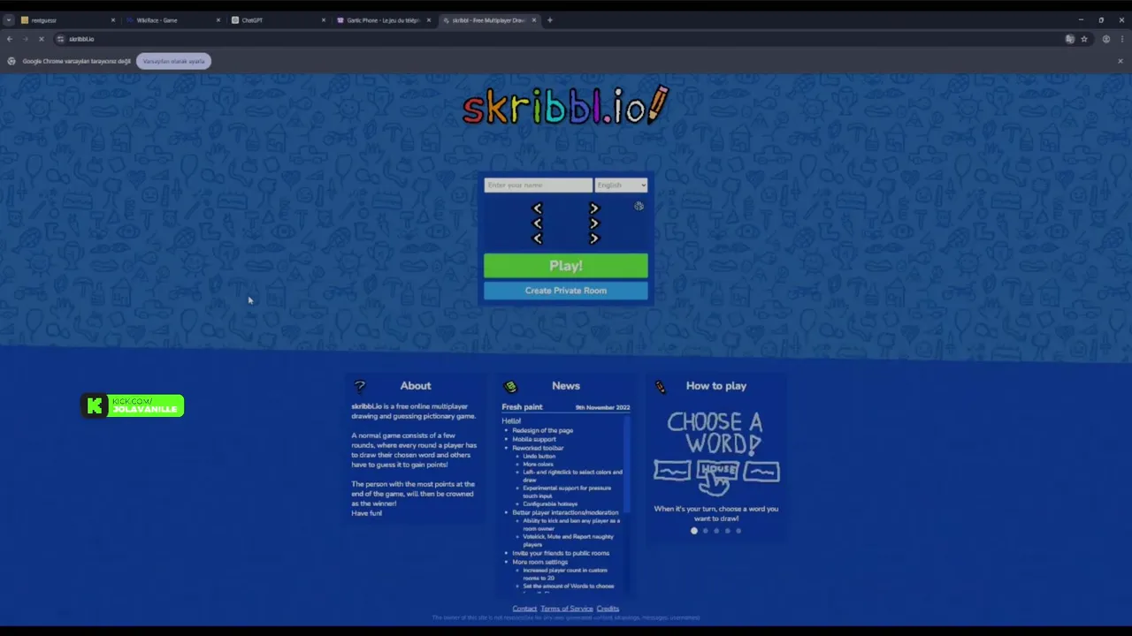Click the skribbl.io logo
Image resolution: width=1132 pixels, height=636 pixels.
tap(566, 105)
